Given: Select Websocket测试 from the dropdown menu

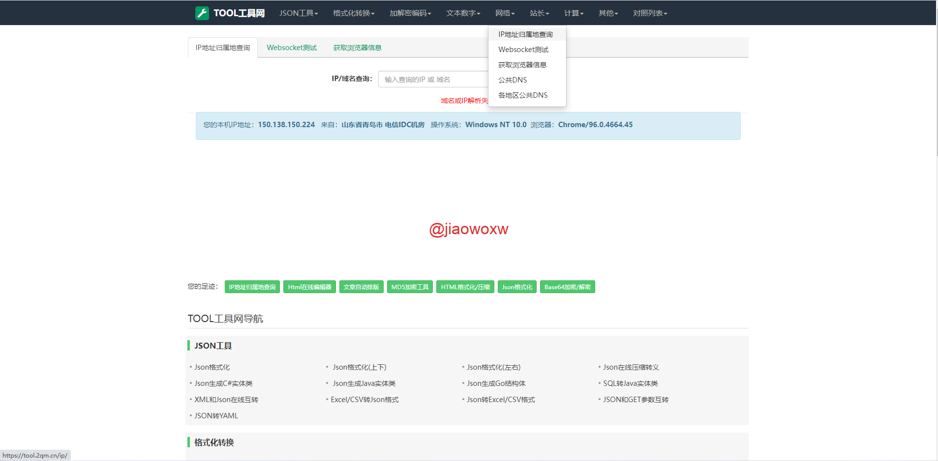Looking at the screenshot, I should click(x=527, y=50).
